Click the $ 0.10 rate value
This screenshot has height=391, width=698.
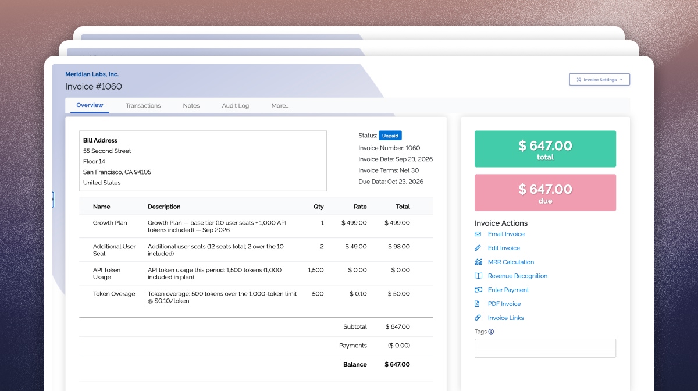coord(358,294)
